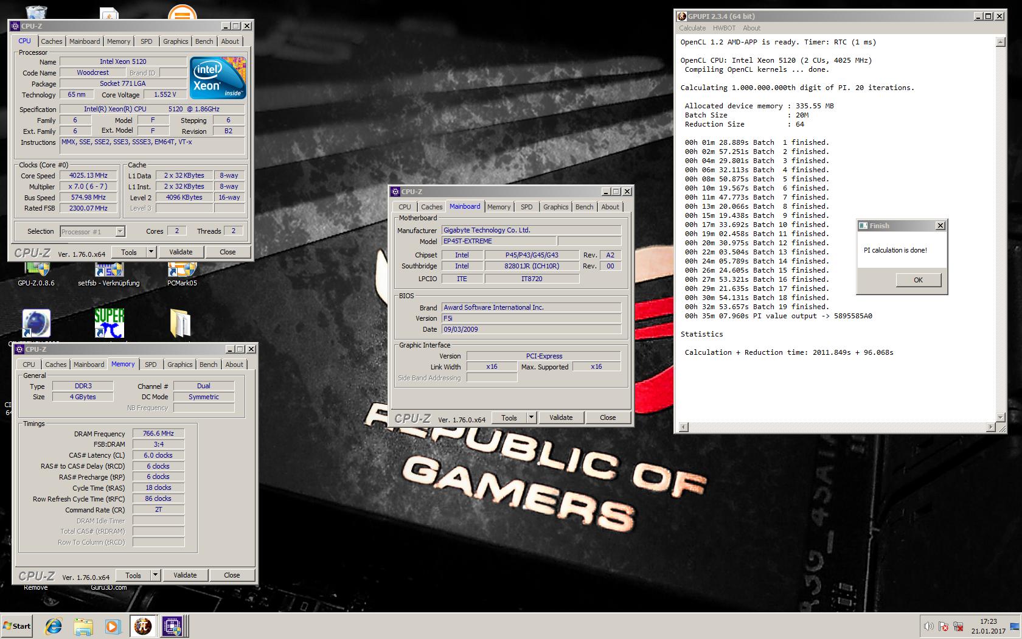Open the Calculate menu in GPUPI
Screen dimensions: 1022x639
pos(692,28)
